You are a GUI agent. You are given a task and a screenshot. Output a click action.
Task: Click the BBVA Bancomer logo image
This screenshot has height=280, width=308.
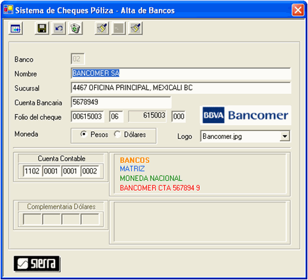[245, 115]
